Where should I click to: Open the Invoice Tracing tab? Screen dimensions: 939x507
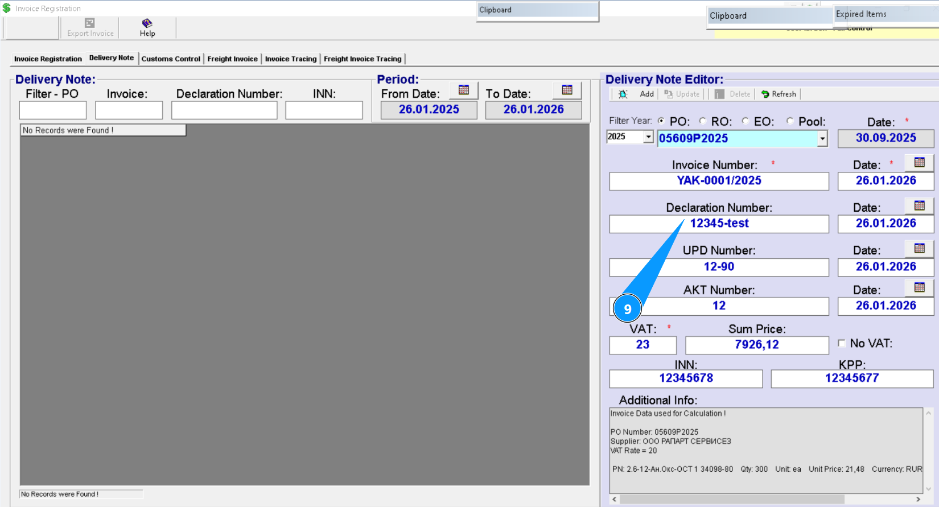coord(291,59)
